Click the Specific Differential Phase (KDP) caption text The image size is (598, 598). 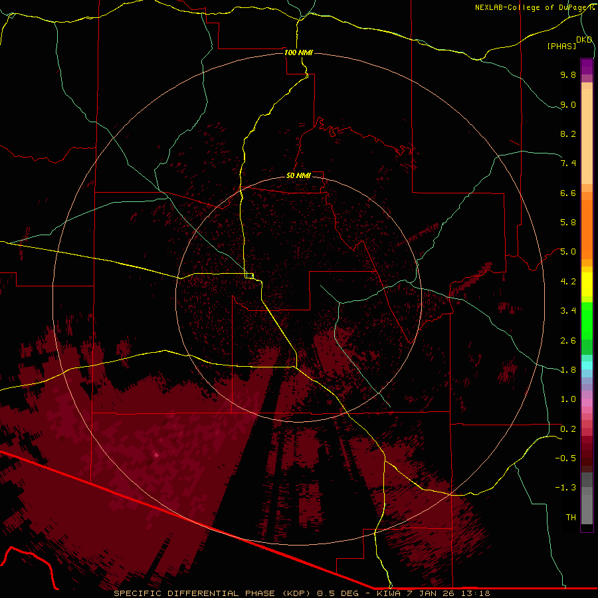point(213,593)
